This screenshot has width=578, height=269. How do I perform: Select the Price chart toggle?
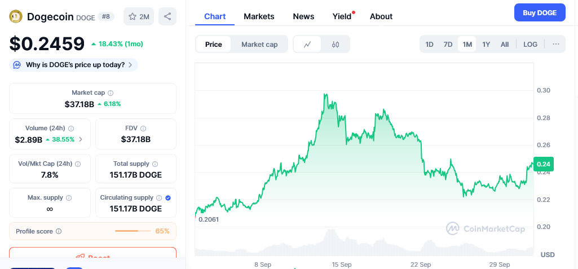(x=214, y=45)
